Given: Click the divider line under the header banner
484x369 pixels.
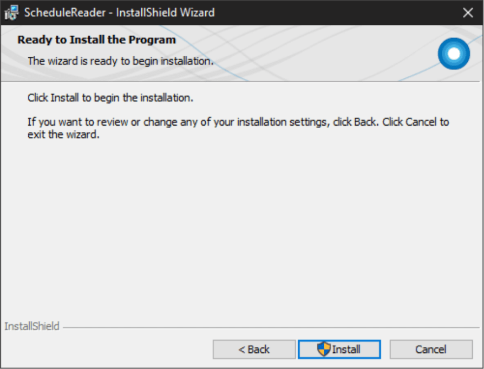Looking at the screenshot, I should click(241, 82).
